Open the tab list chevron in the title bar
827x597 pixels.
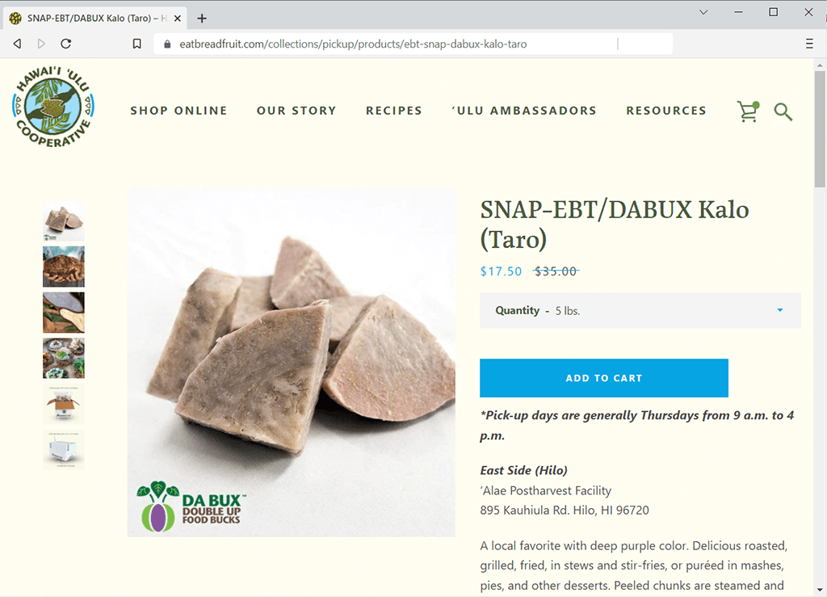click(x=703, y=12)
